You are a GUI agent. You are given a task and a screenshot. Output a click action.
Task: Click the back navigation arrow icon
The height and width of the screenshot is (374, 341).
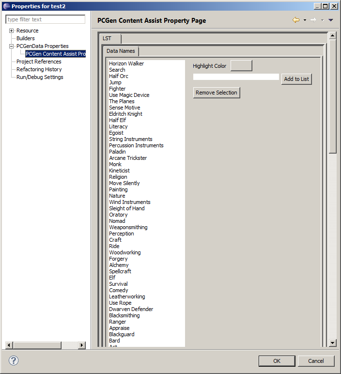tap(296, 20)
